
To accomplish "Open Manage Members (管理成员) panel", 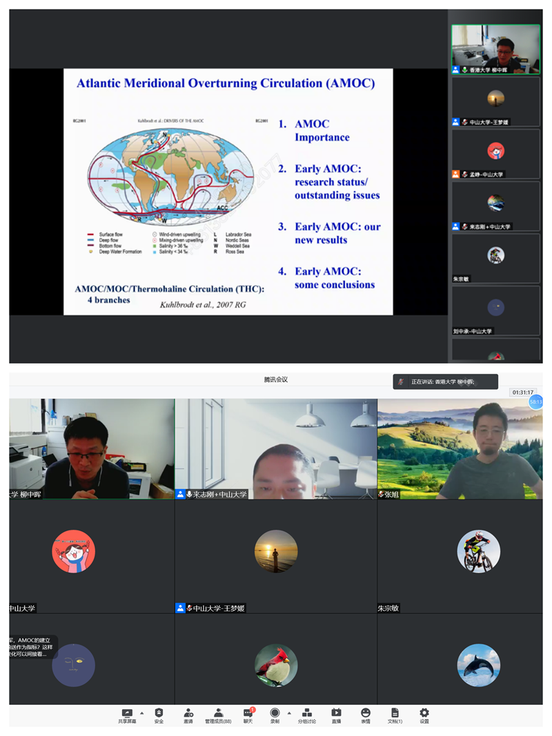I will pos(218,713).
